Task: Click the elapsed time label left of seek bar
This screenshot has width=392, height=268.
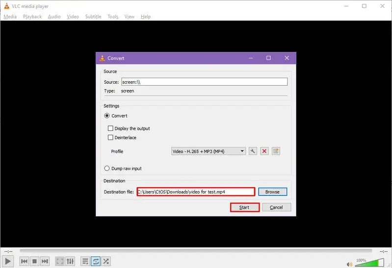Action: pyautogui.click(x=8, y=251)
